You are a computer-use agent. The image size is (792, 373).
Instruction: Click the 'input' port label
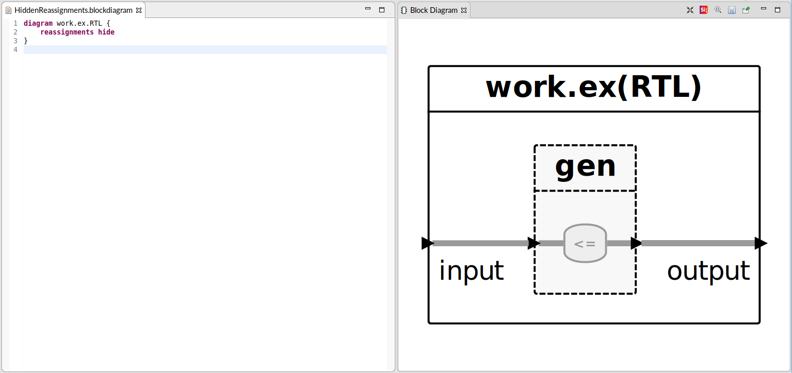click(471, 270)
